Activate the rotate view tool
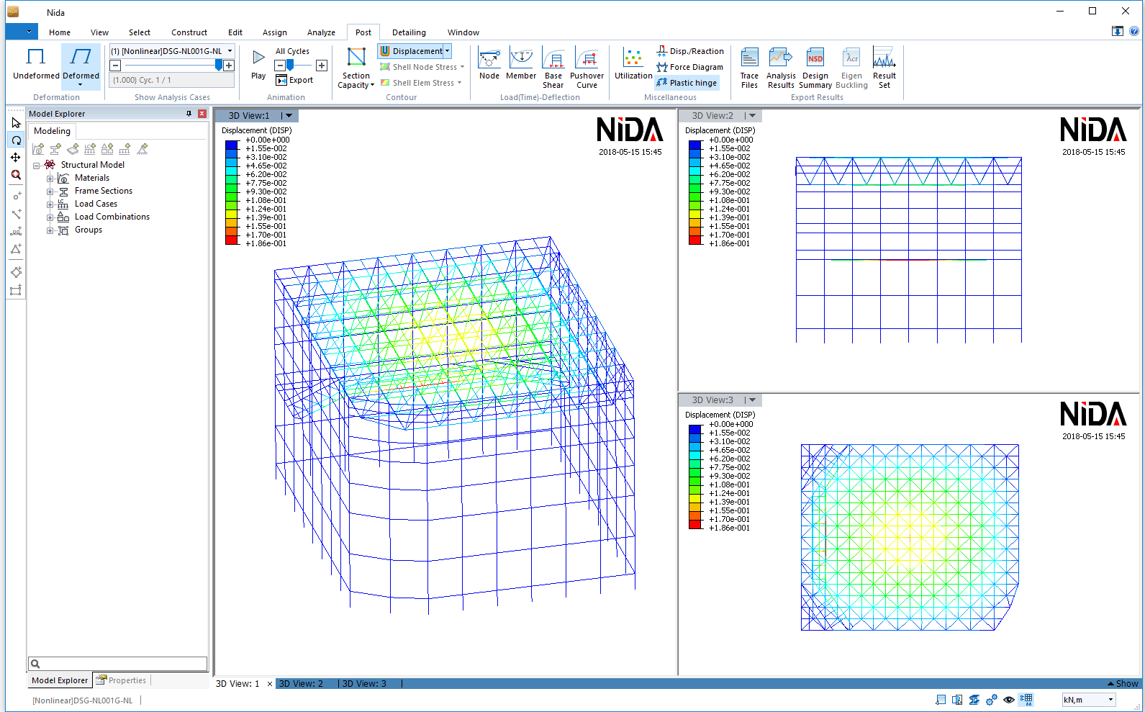The height and width of the screenshot is (712, 1145). pos(16,140)
